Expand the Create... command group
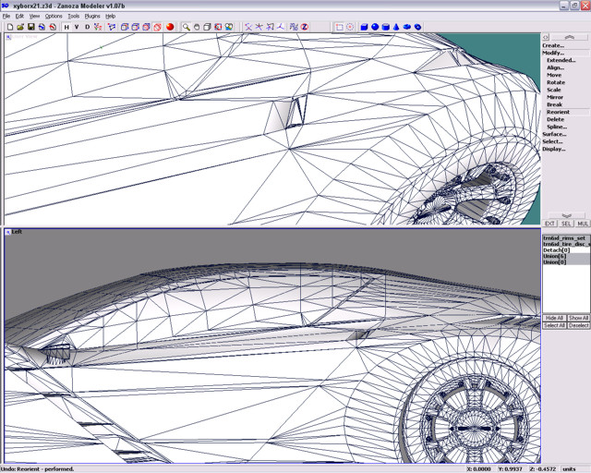 point(553,45)
